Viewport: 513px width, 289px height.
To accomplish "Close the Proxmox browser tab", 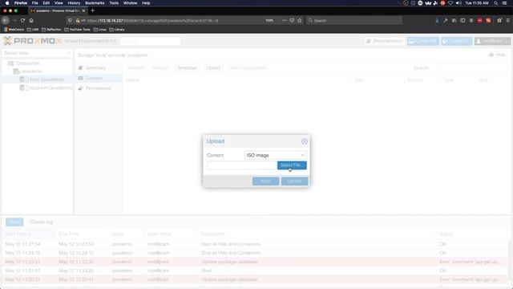I will pos(83,10).
